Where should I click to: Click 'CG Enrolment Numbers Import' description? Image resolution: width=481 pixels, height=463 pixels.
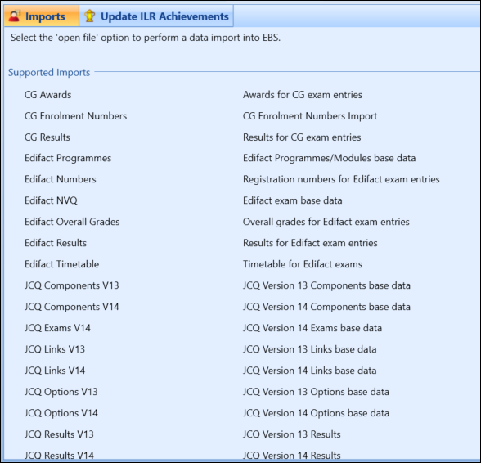[310, 116]
